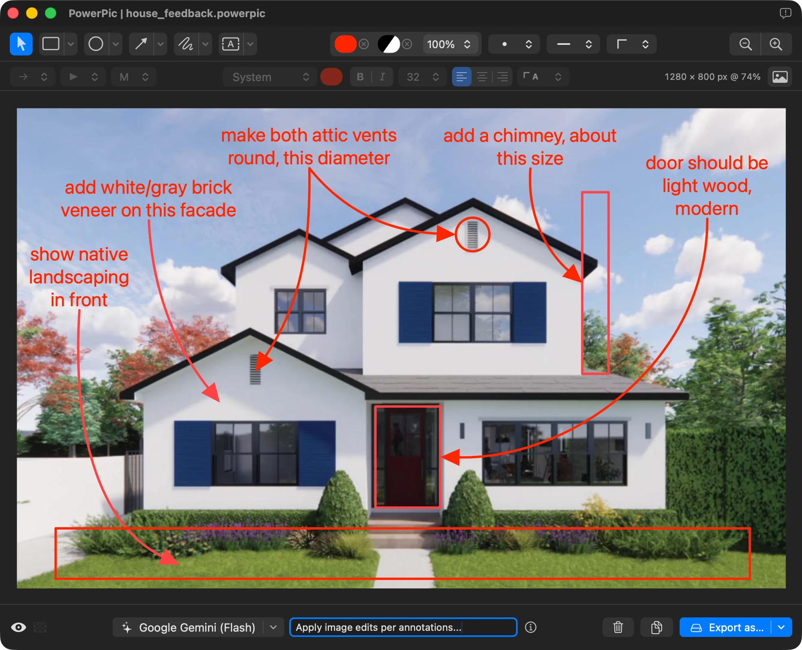802x650 pixels.
Task: Change the M arrow size selector
Action: pyautogui.click(x=134, y=77)
